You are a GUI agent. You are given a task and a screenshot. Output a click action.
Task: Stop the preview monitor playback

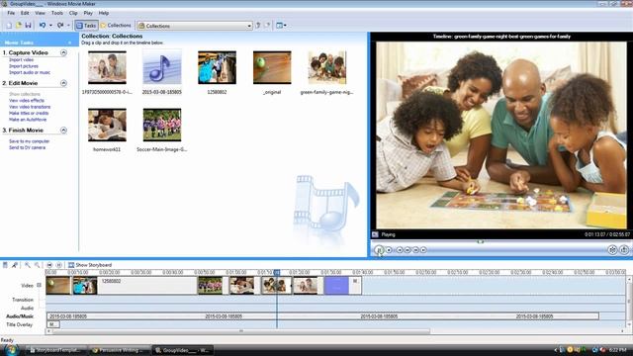[x=389, y=250]
